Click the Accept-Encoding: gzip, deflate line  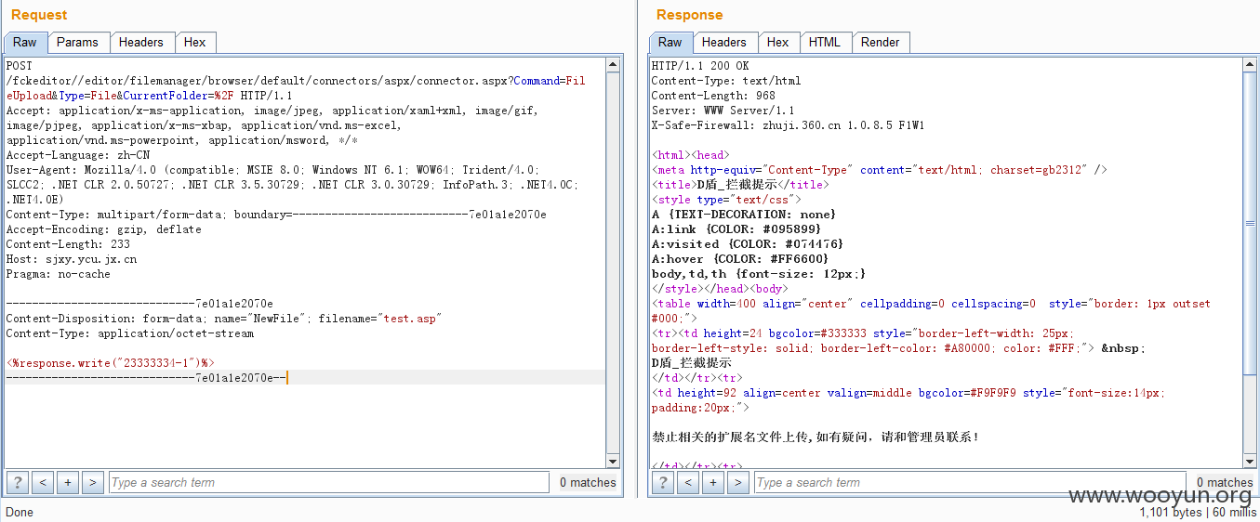pos(103,229)
